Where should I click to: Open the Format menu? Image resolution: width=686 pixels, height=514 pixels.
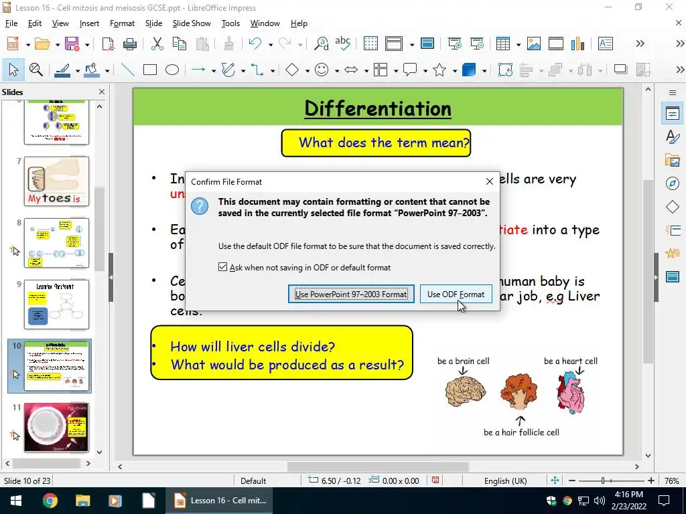click(122, 23)
